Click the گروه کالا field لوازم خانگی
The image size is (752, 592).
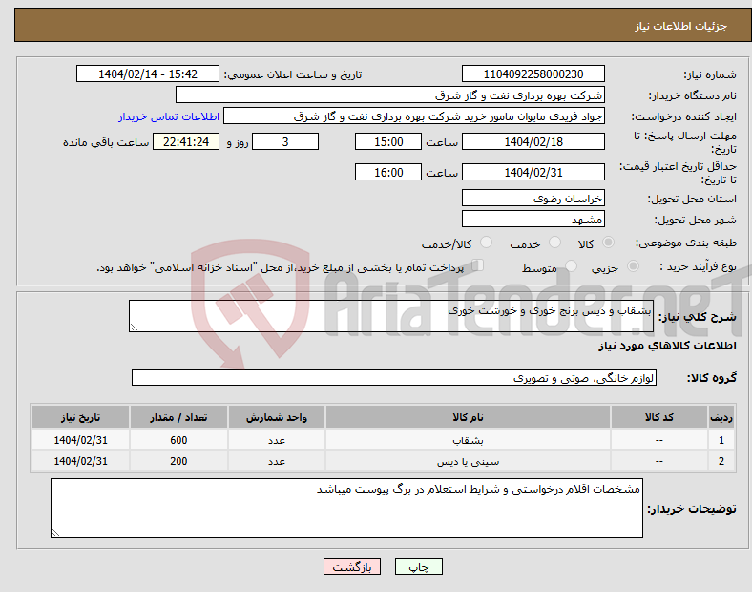click(394, 377)
